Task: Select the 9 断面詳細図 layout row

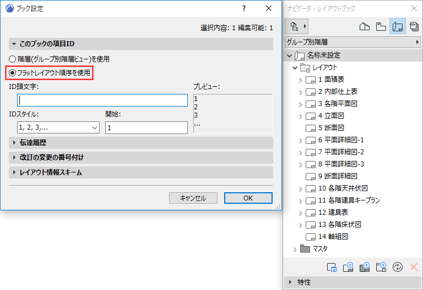Action: pyautogui.click(x=353, y=176)
